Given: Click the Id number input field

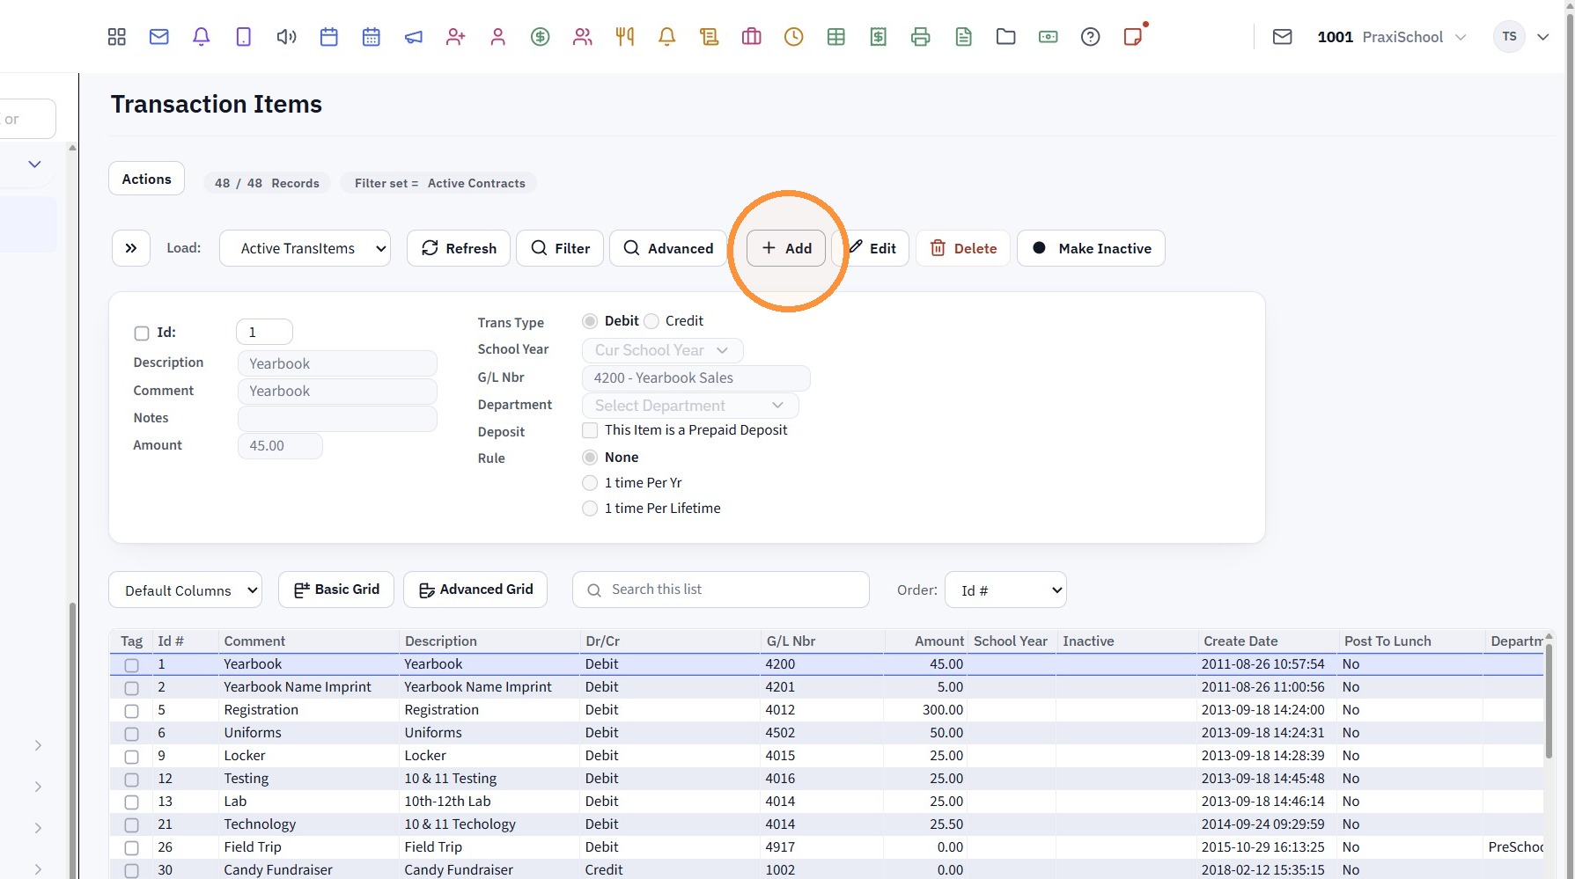Looking at the screenshot, I should coord(264,332).
